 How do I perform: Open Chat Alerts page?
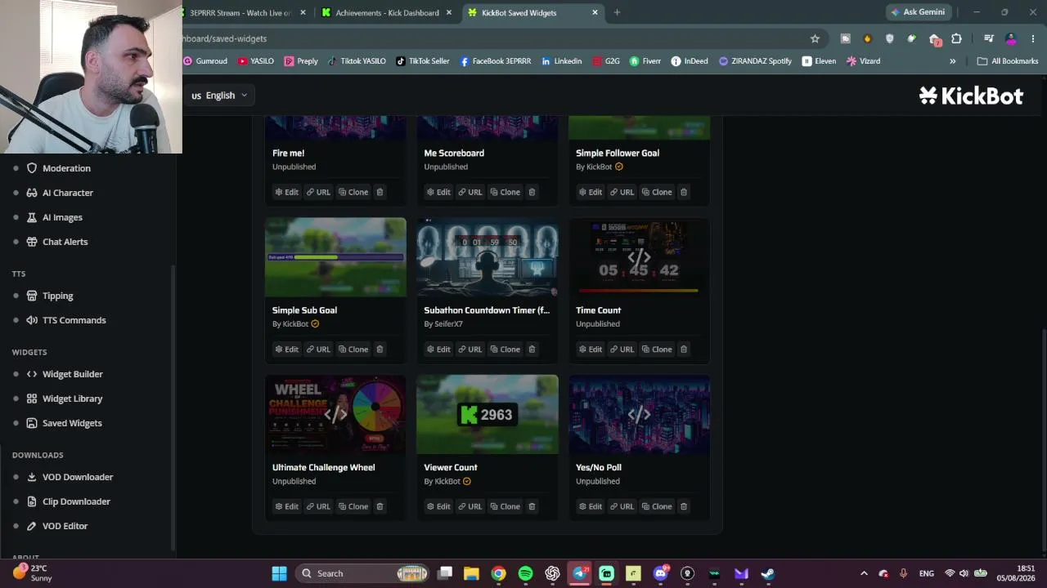coord(65,242)
